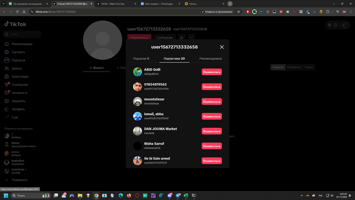Image resolution: width=355 pixels, height=200 pixels.
Task: Follow tie bi tizie armel with Подписаться
Action: click(x=212, y=161)
